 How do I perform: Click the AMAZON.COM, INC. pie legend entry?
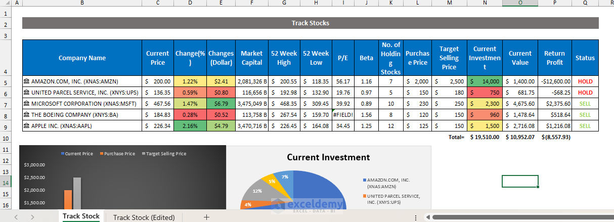click(386, 183)
